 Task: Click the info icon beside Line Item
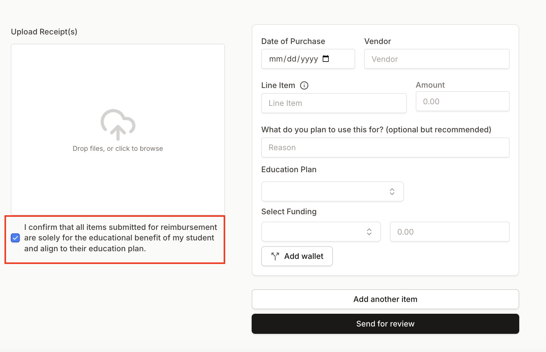click(x=304, y=85)
